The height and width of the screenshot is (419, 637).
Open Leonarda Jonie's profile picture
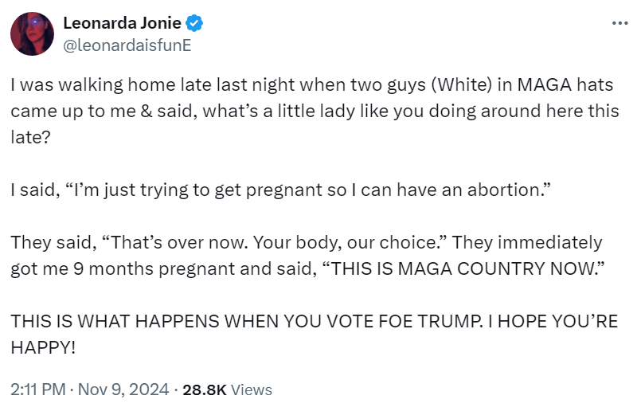32,33
